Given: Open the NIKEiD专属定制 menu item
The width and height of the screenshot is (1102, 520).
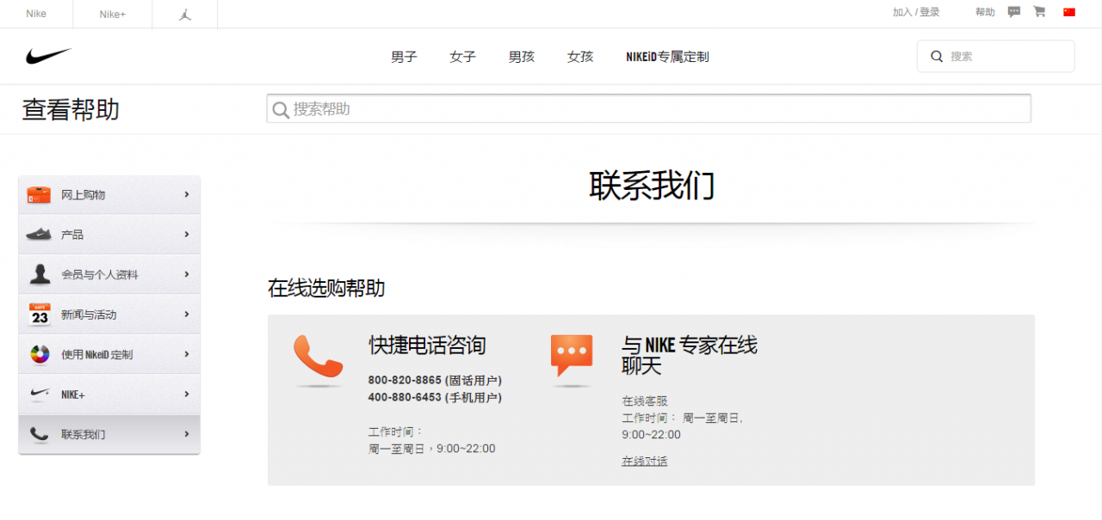Looking at the screenshot, I should pos(667,57).
